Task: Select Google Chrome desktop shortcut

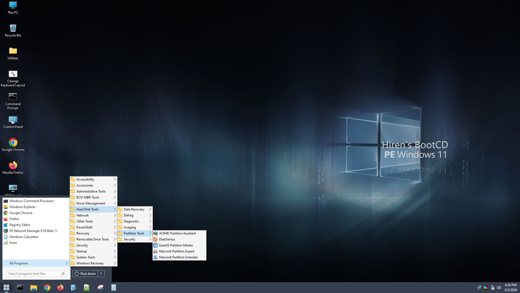Action: (x=13, y=145)
